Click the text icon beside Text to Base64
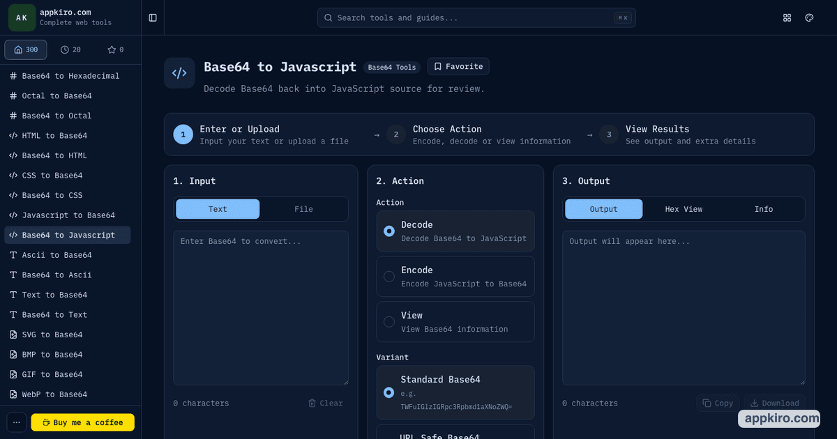Image resolution: width=837 pixels, height=439 pixels. [13, 295]
